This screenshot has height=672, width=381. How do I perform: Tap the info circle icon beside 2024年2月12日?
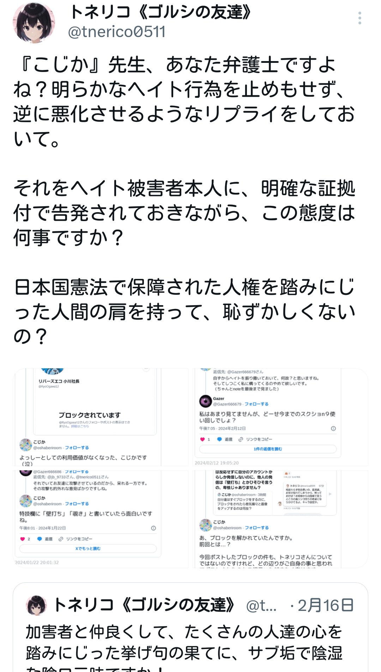(x=333, y=428)
